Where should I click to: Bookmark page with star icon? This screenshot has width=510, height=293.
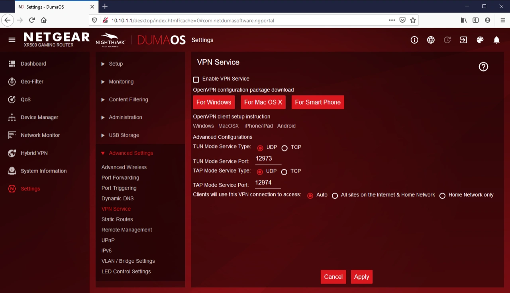click(413, 20)
